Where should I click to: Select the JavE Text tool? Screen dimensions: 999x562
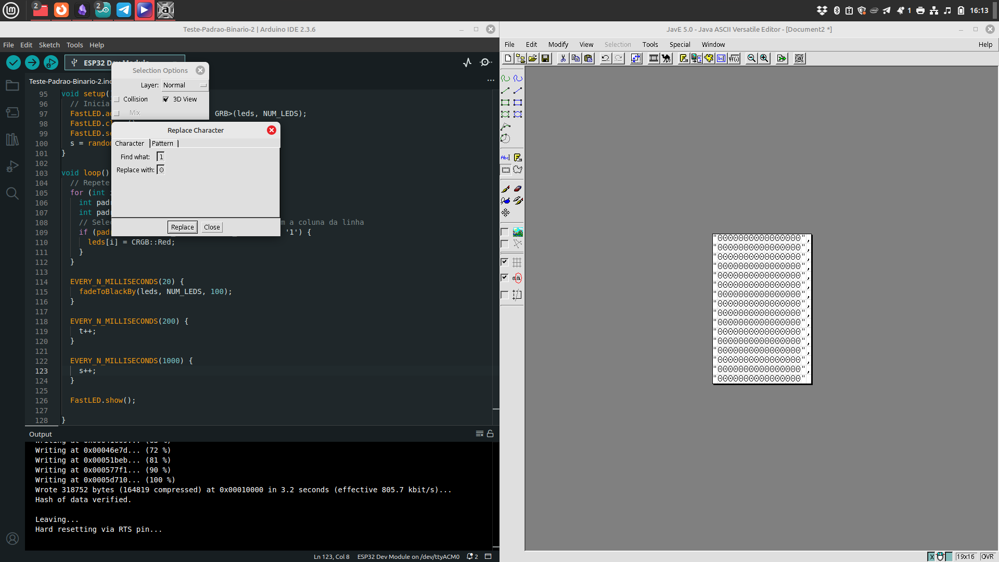(505, 157)
